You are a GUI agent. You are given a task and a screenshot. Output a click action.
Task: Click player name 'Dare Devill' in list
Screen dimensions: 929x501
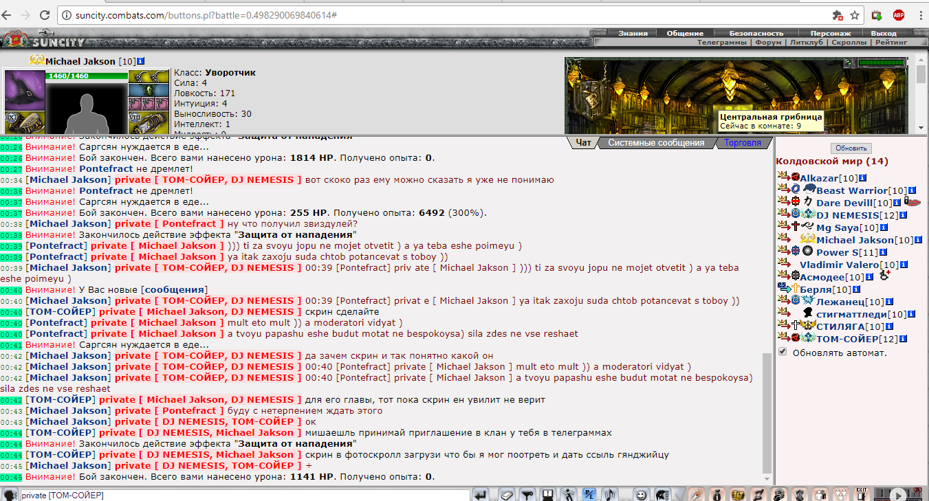click(x=844, y=203)
